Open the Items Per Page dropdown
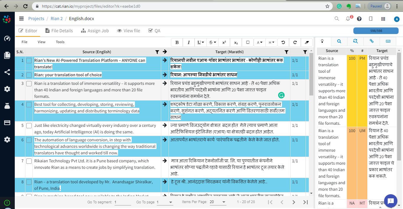Screen dimensions: 403x209 [218, 202]
